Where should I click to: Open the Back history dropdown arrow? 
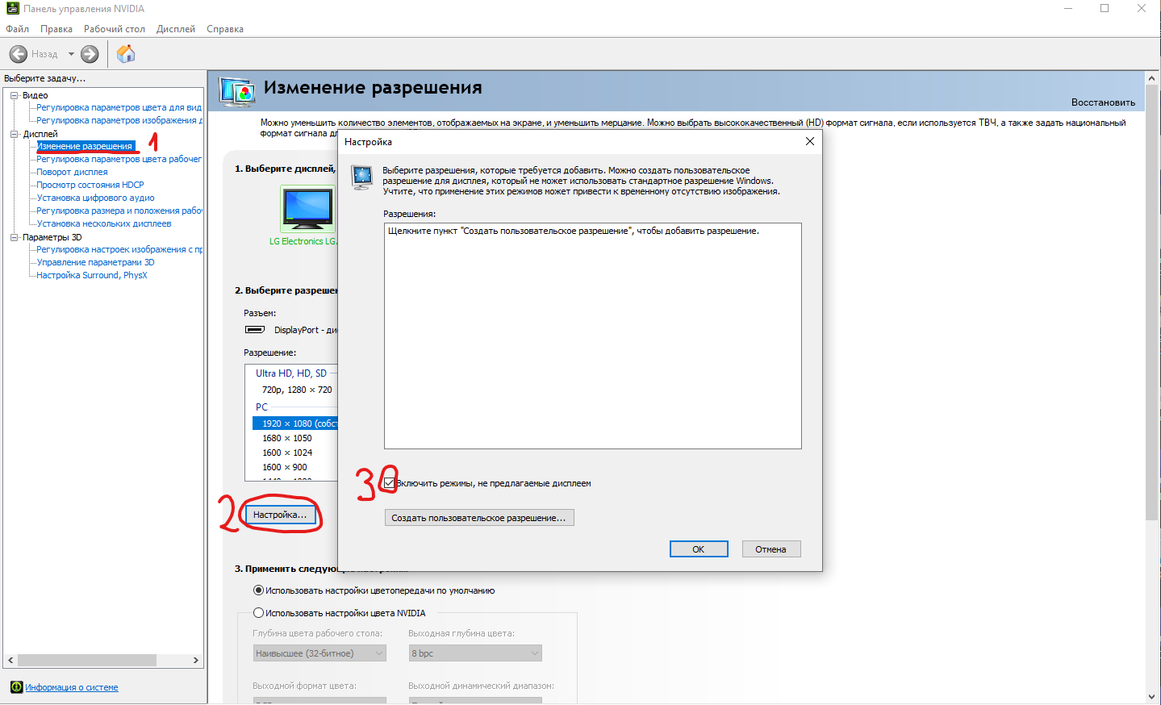[x=71, y=54]
